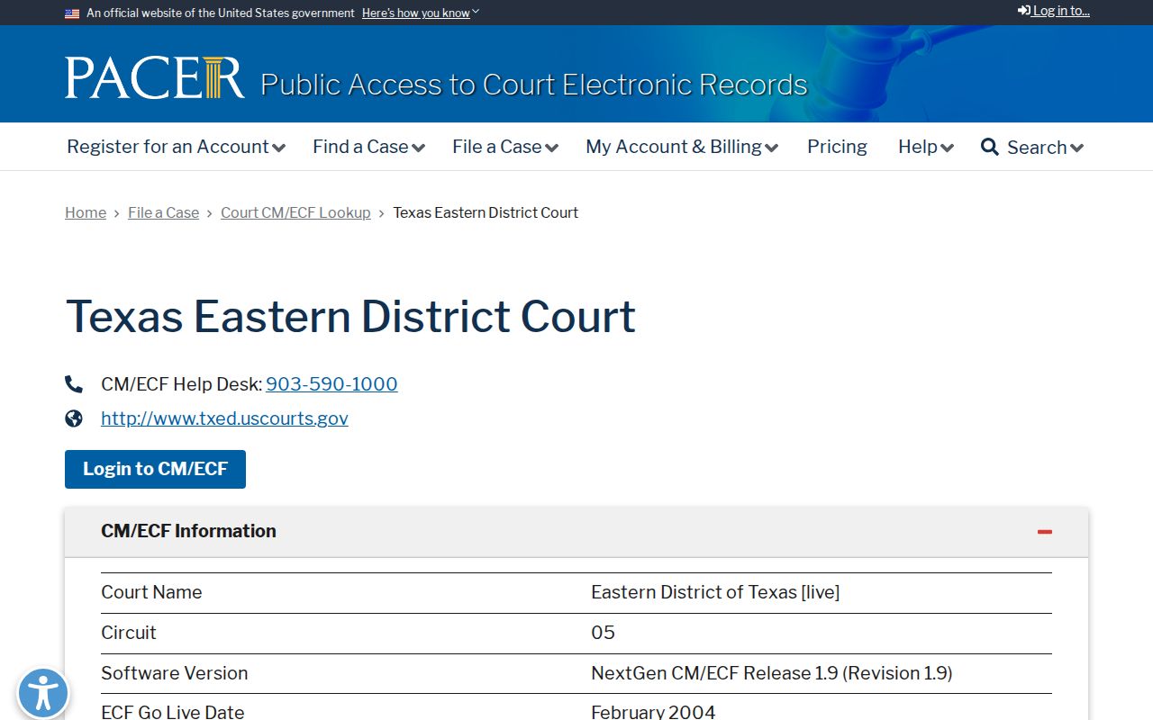
Task: Select the NextGen CM/ECF Release 1.9 value
Action: [771, 673]
